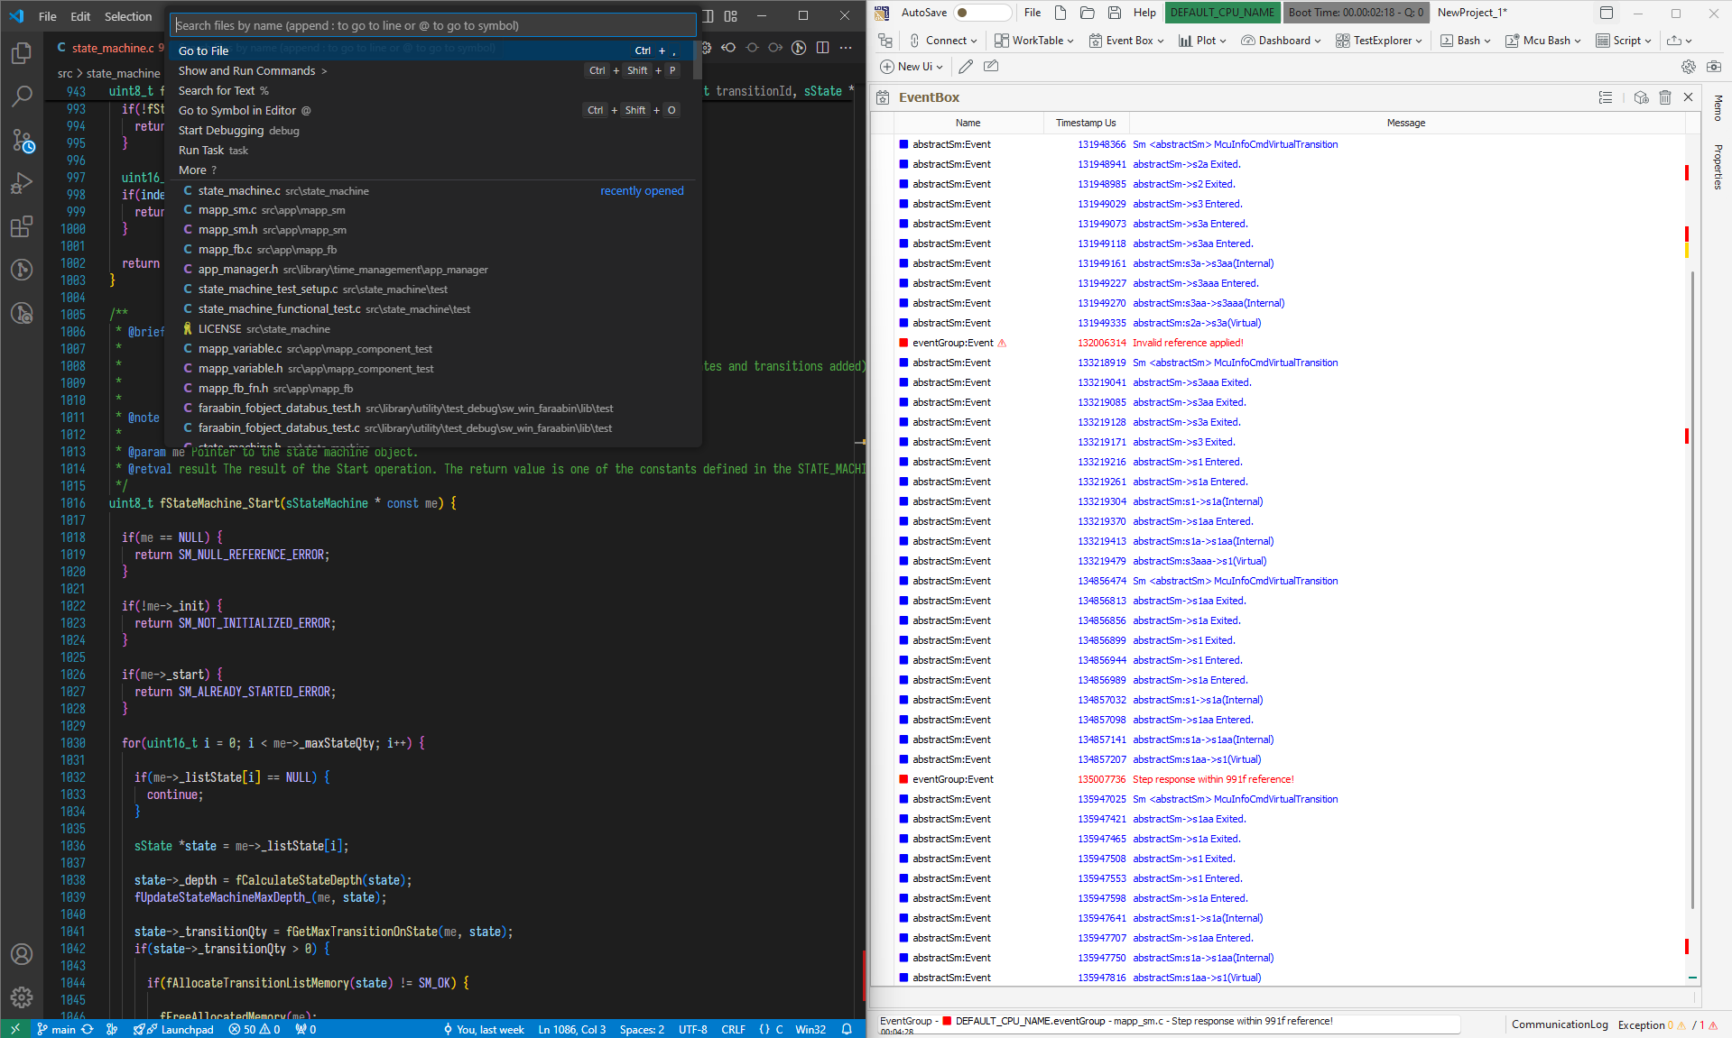Image resolution: width=1732 pixels, height=1038 pixels.
Task: Open Run and Debug view
Action: click(22, 183)
